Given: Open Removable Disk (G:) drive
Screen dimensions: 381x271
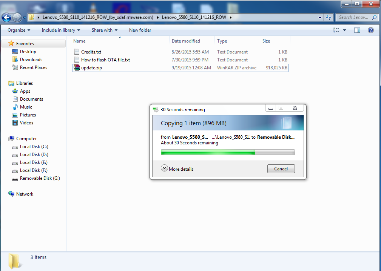Looking at the screenshot, I should click(x=40, y=178).
